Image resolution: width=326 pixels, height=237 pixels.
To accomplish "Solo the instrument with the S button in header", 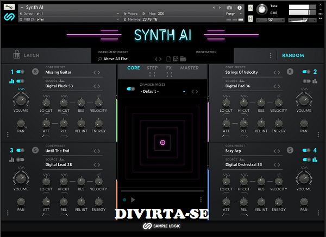I will (x=250, y=8).
